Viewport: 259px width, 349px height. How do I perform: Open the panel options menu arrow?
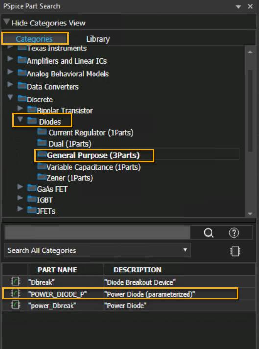click(x=238, y=7)
